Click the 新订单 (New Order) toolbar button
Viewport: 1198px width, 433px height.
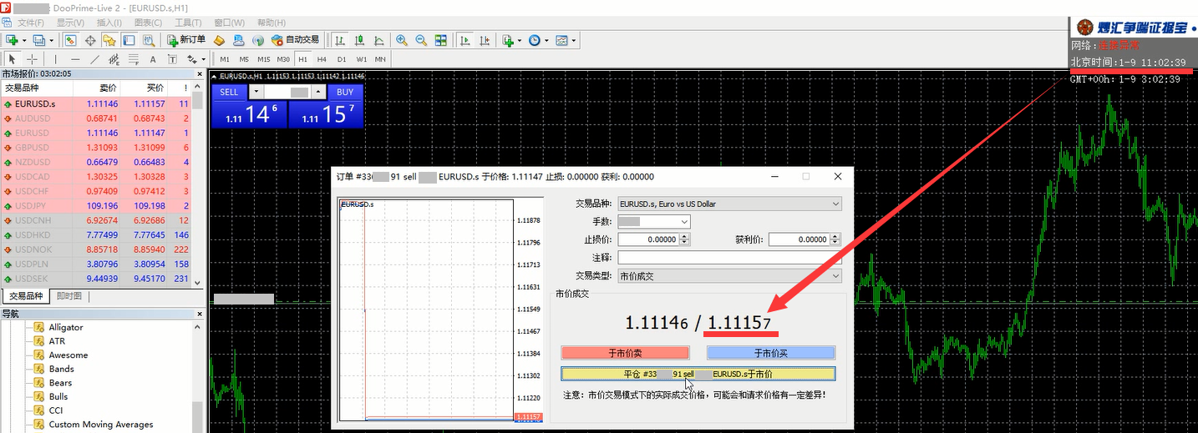185,40
